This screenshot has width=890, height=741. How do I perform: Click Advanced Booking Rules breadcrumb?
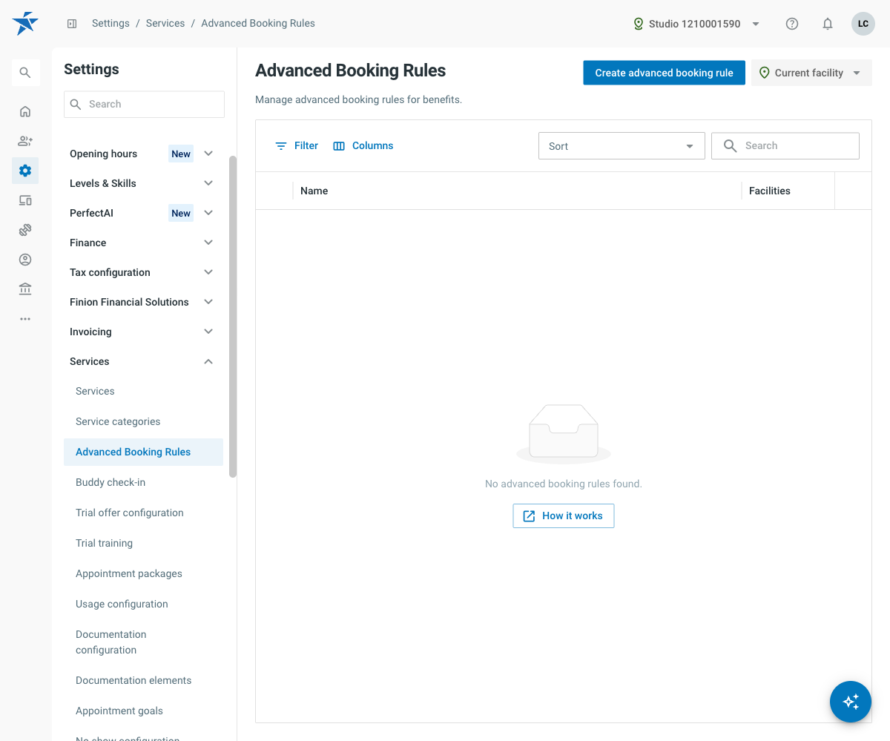coord(258,23)
